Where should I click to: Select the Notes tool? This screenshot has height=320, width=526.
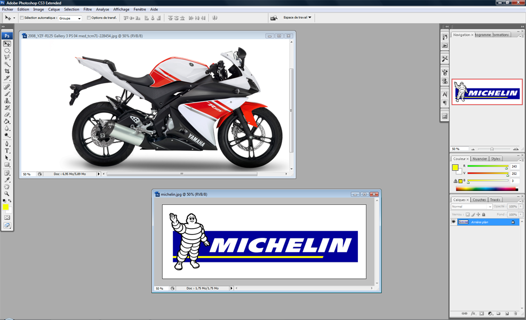click(7, 173)
